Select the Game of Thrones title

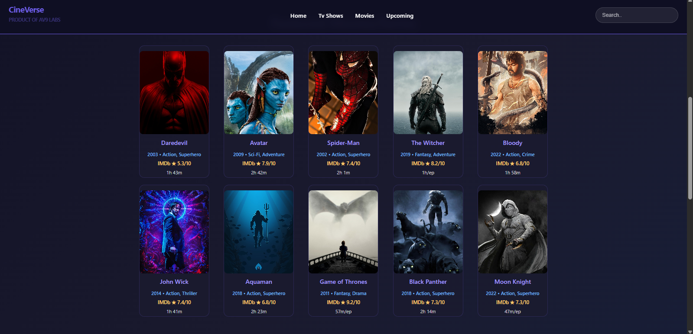(x=343, y=282)
